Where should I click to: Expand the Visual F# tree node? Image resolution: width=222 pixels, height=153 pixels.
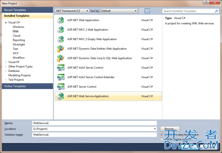pos(6,62)
